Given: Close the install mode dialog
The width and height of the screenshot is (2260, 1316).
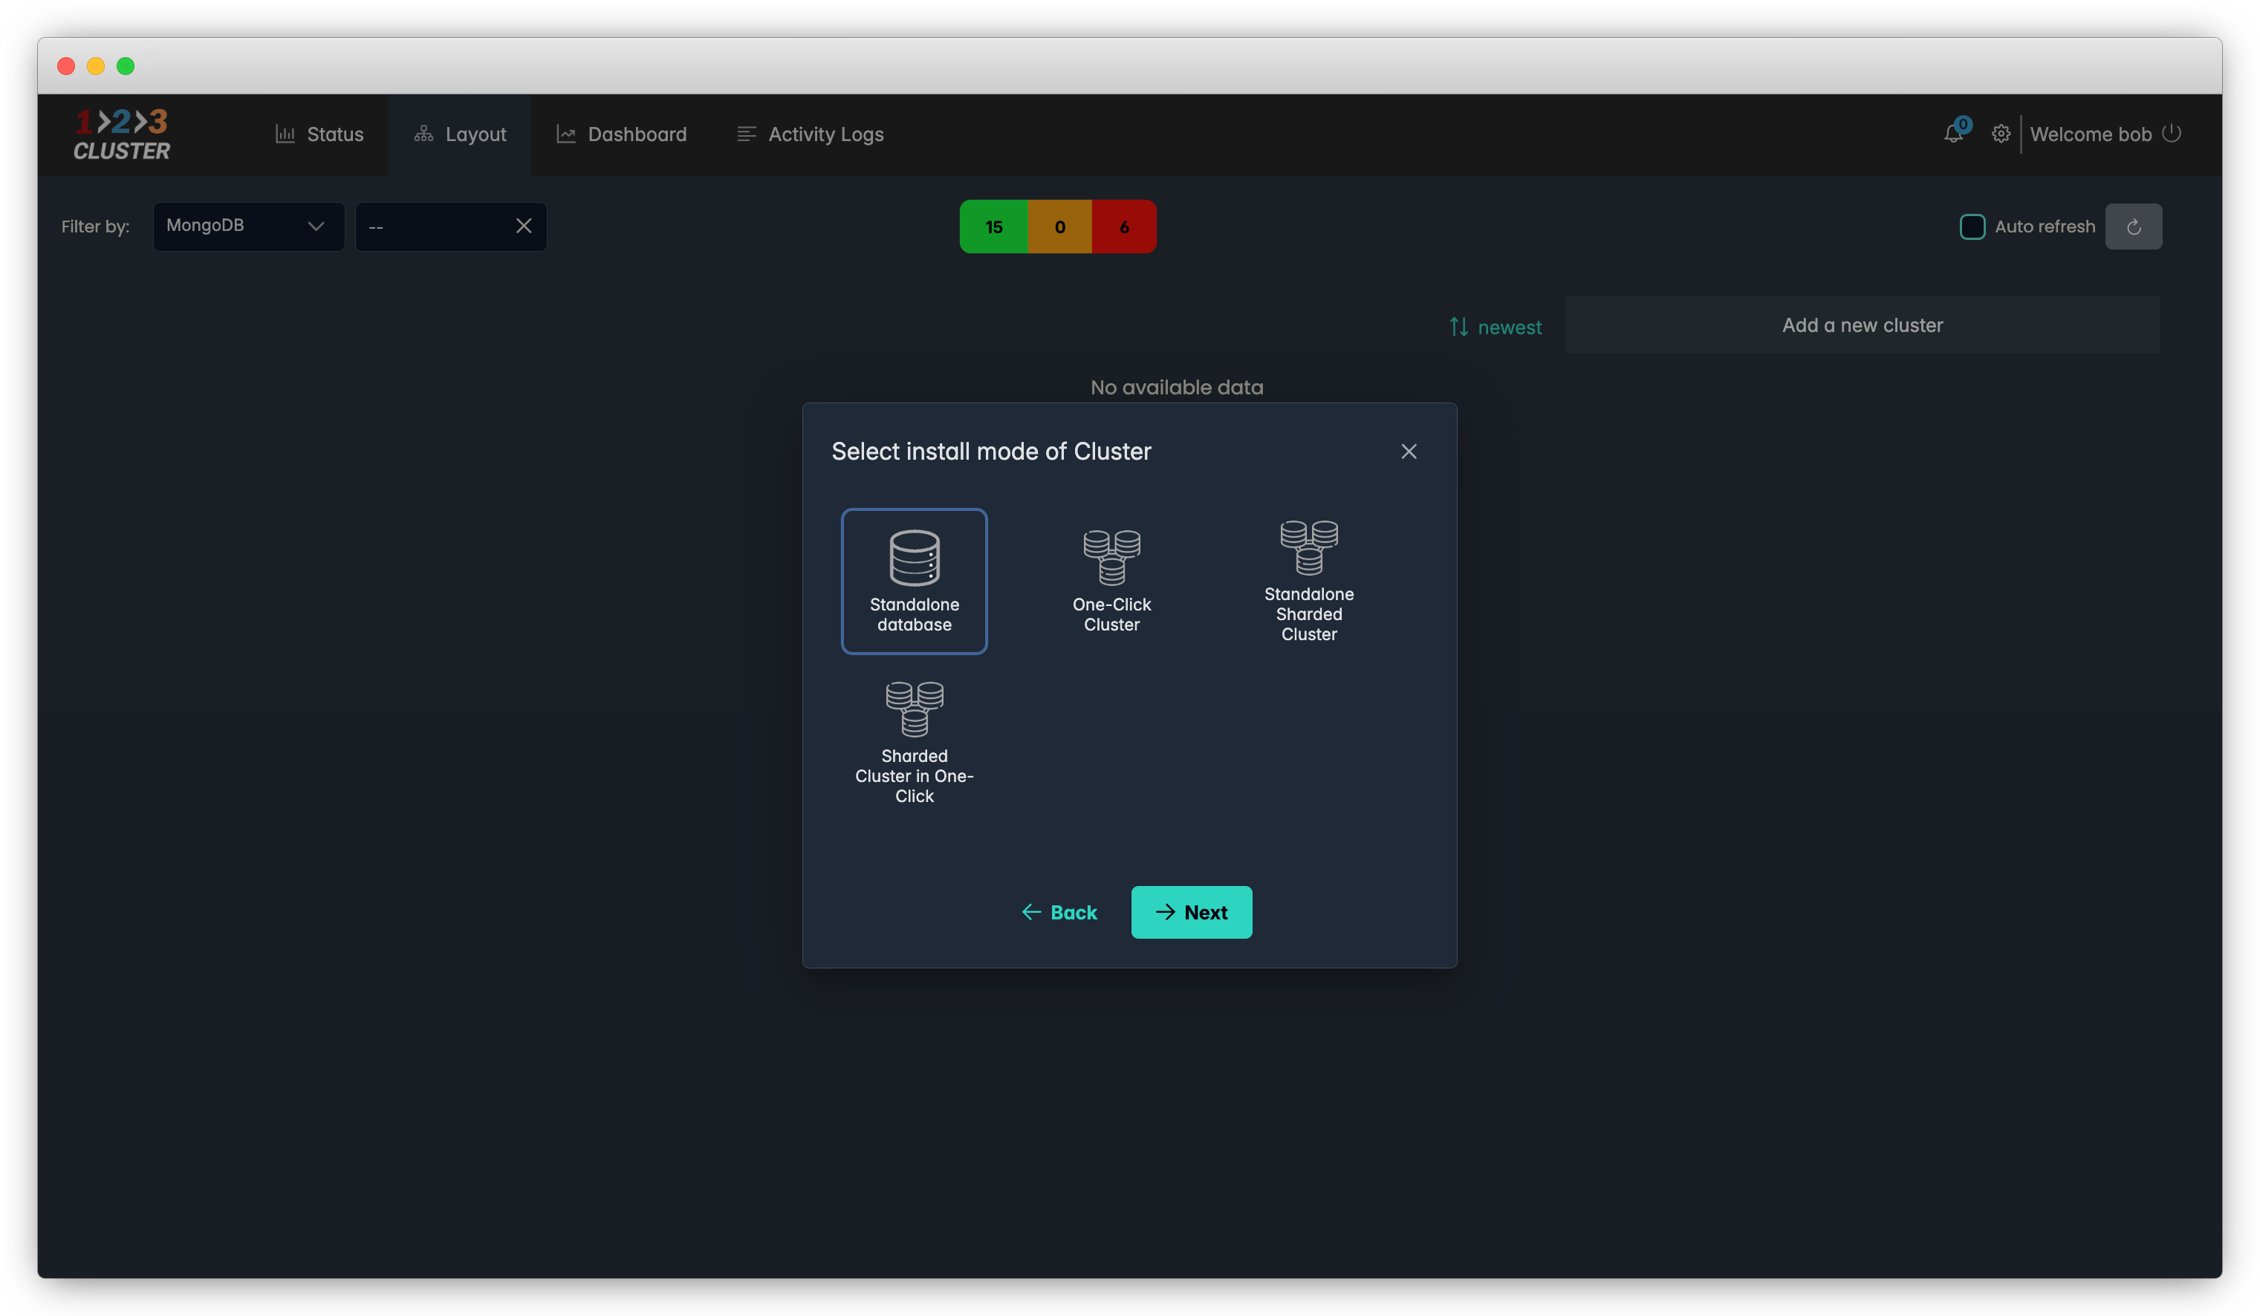Looking at the screenshot, I should (x=1408, y=452).
